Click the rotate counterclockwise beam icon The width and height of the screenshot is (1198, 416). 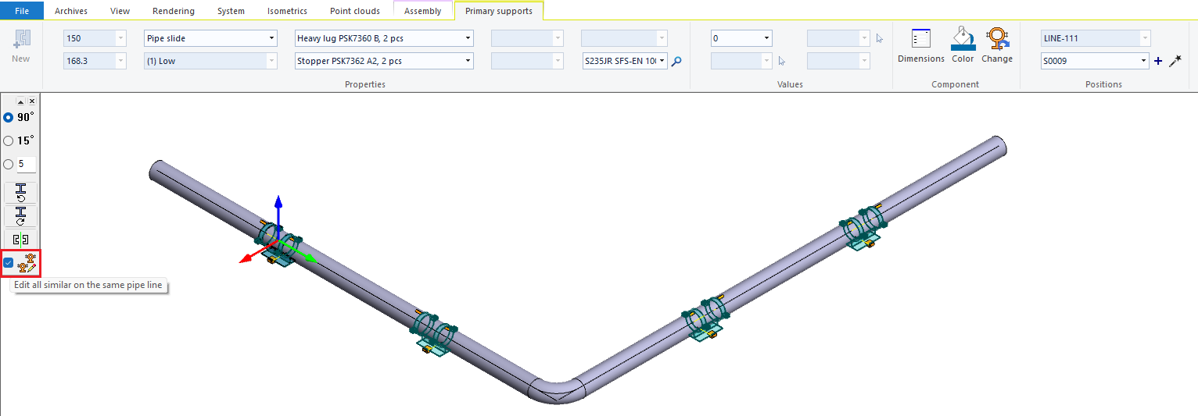(21, 193)
